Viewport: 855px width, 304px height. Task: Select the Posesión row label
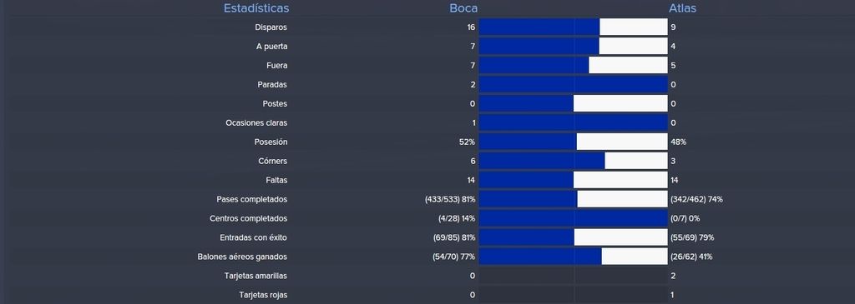point(271,142)
